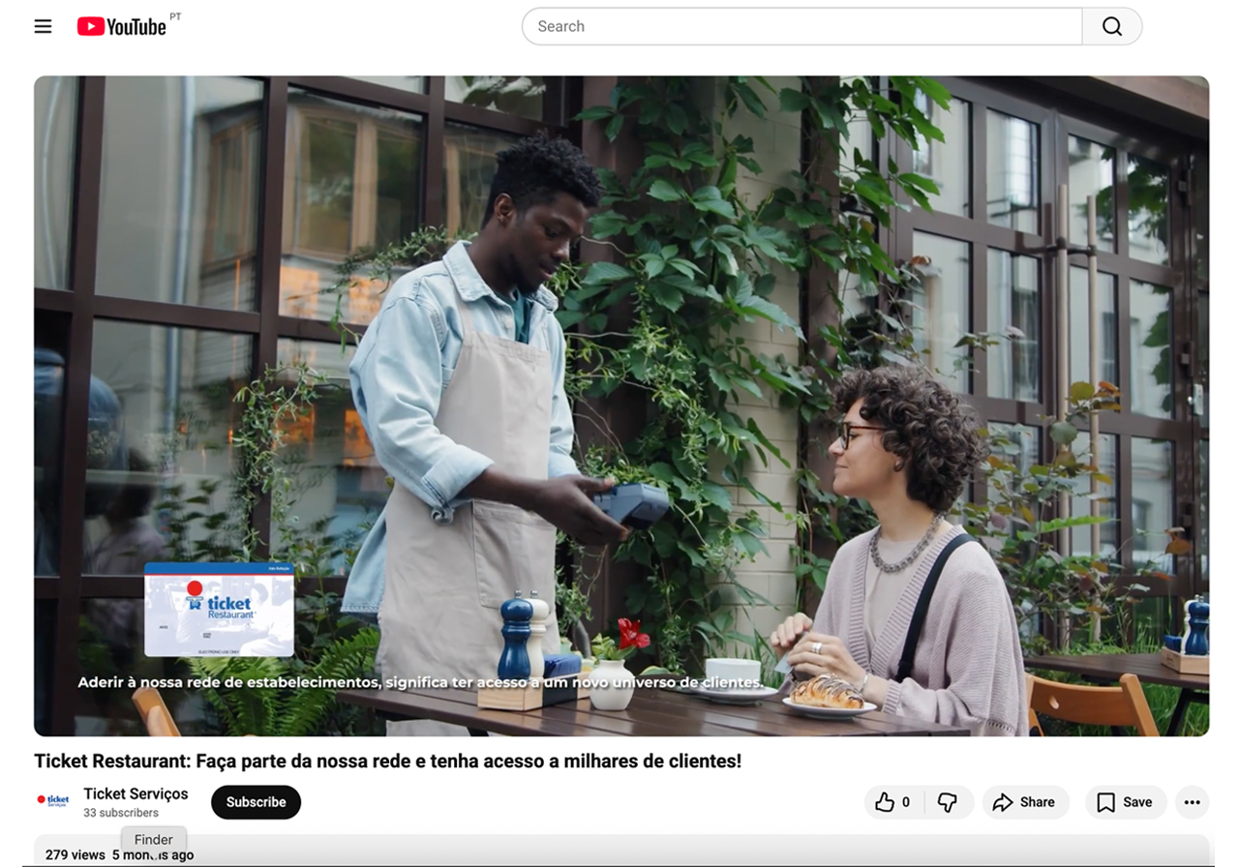Image resolution: width=1239 pixels, height=867 pixels.
Task: Like the video with thumbs up
Action: [894, 802]
